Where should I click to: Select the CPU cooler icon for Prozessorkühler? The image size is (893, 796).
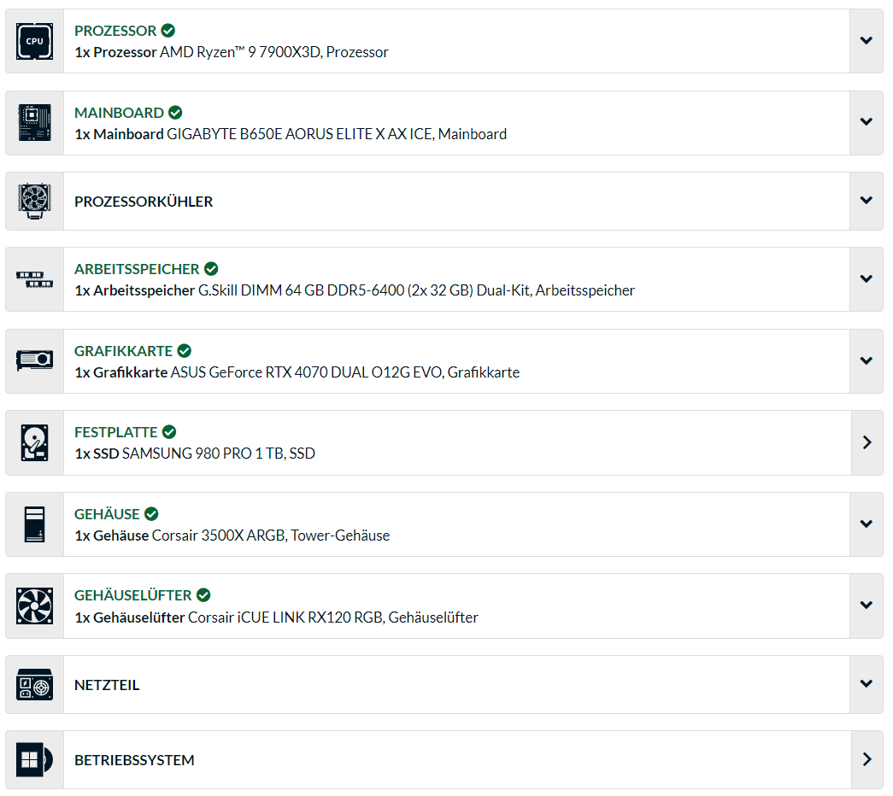(35, 201)
